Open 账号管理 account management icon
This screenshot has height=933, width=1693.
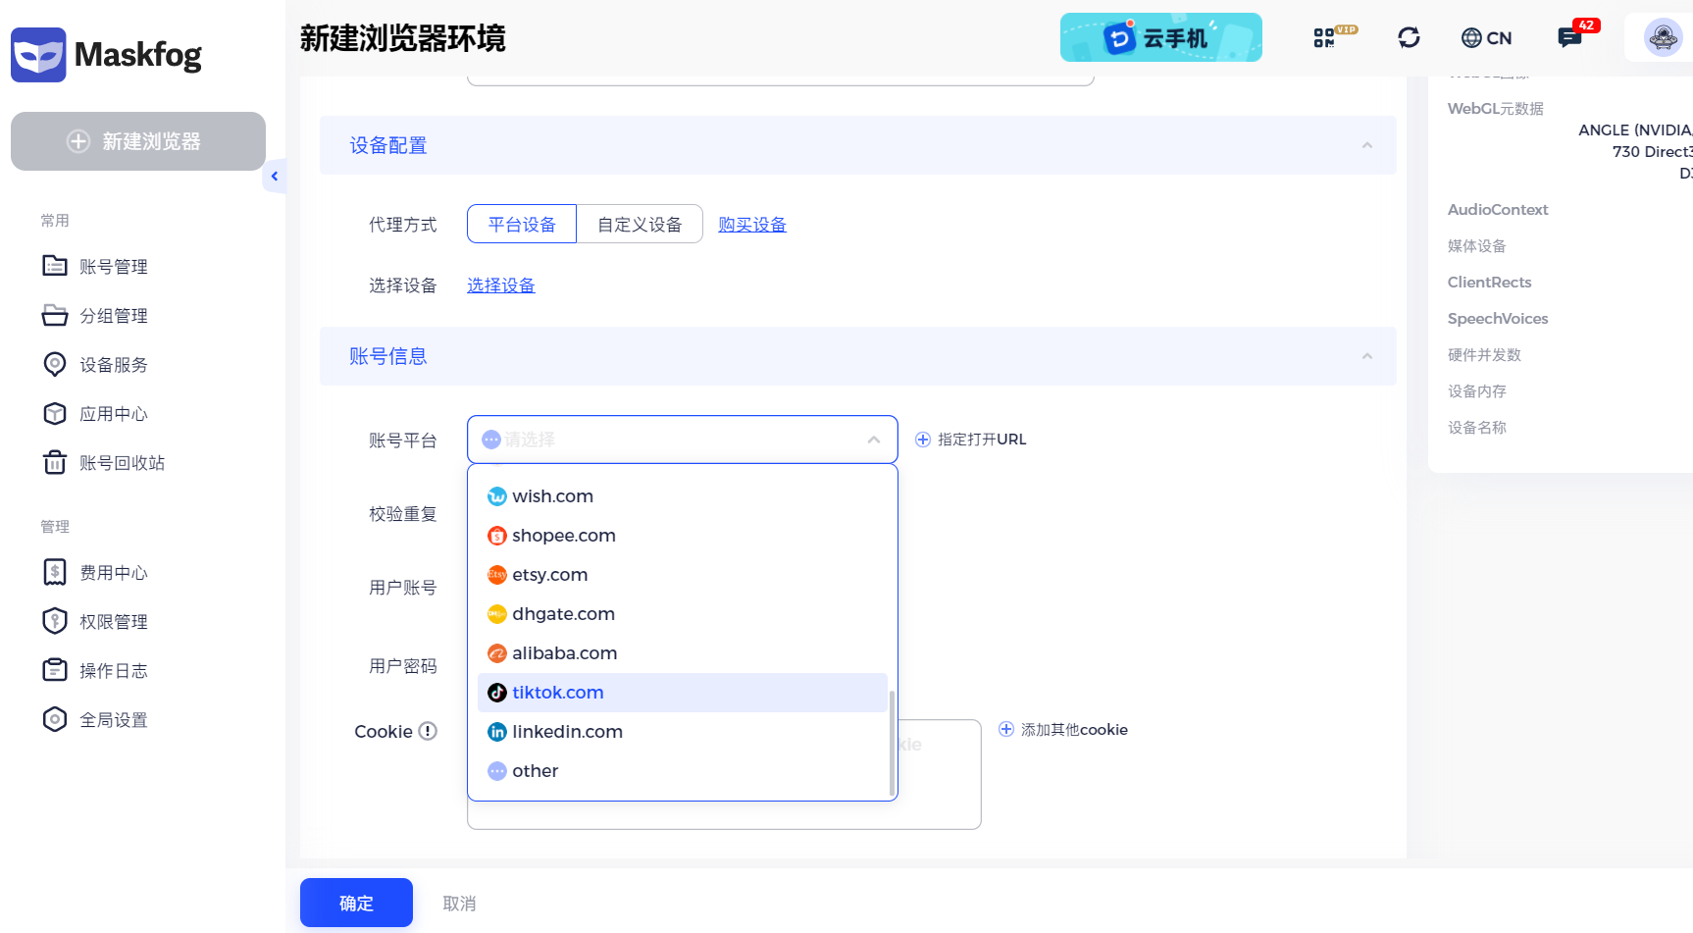click(55, 266)
